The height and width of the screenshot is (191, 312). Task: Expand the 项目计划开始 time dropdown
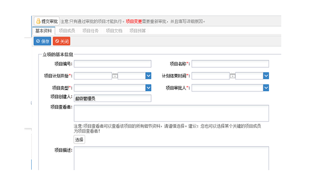[148, 76]
